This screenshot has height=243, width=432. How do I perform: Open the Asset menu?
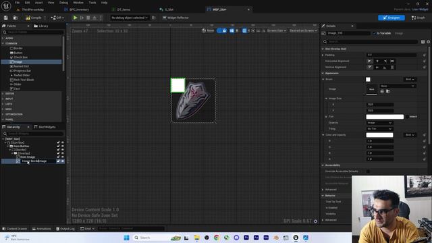click(x=39, y=3)
